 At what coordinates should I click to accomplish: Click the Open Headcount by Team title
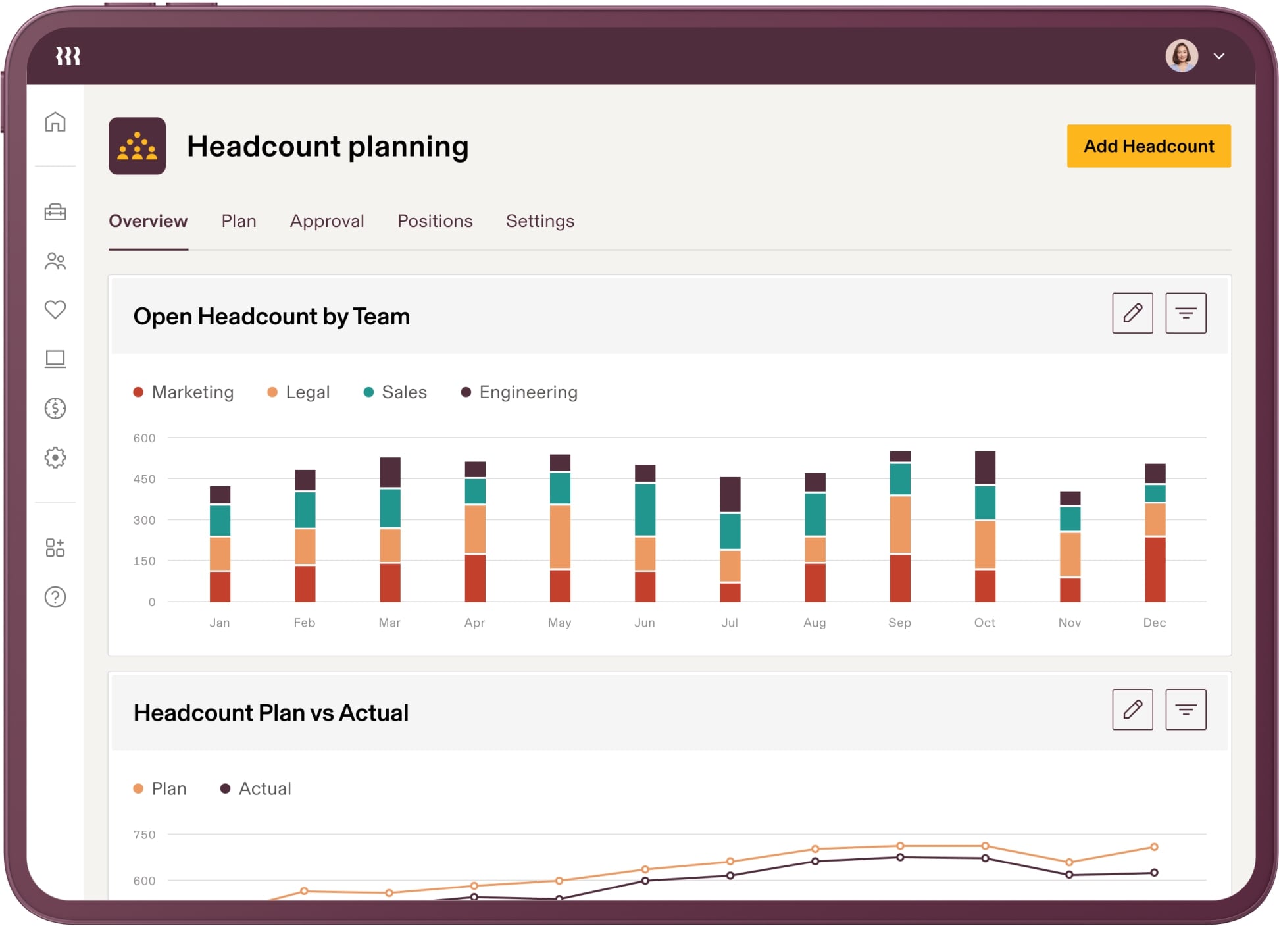272,317
